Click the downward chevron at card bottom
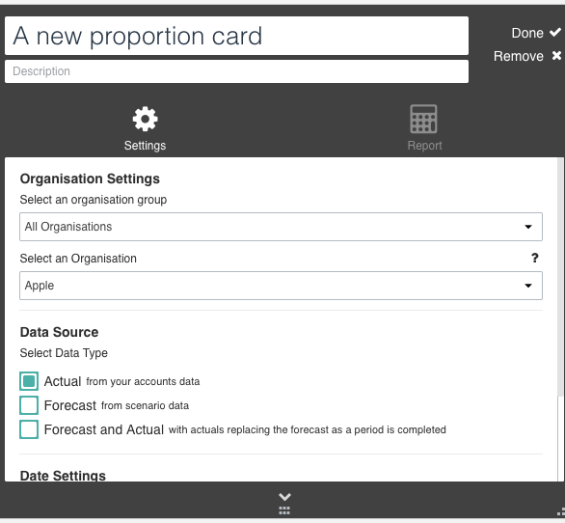The width and height of the screenshot is (565, 523). [284, 497]
